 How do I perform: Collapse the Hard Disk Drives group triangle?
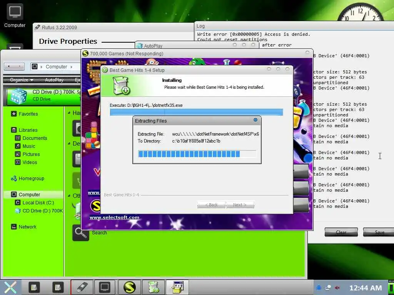(69, 113)
